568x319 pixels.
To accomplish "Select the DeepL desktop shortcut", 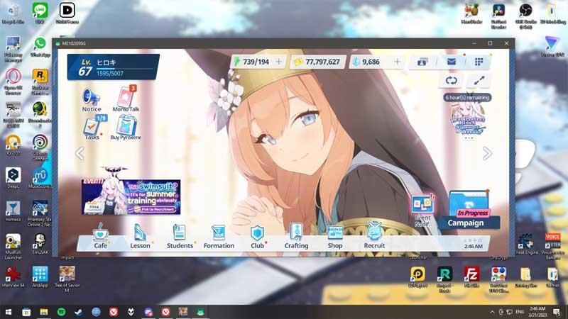I will coord(13,178).
